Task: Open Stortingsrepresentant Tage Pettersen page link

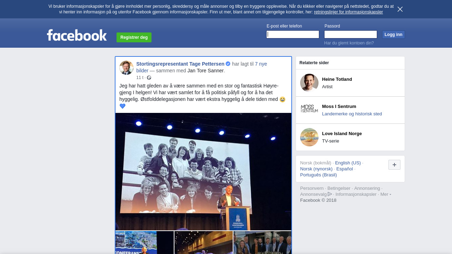Action: point(180,64)
